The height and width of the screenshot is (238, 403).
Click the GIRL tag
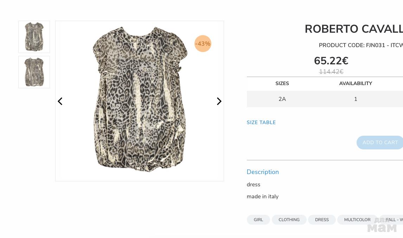(x=258, y=220)
